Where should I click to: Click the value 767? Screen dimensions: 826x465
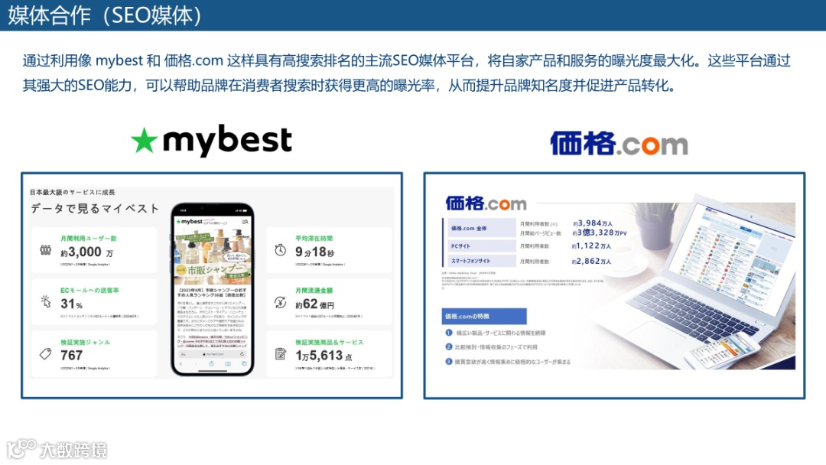tap(72, 356)
